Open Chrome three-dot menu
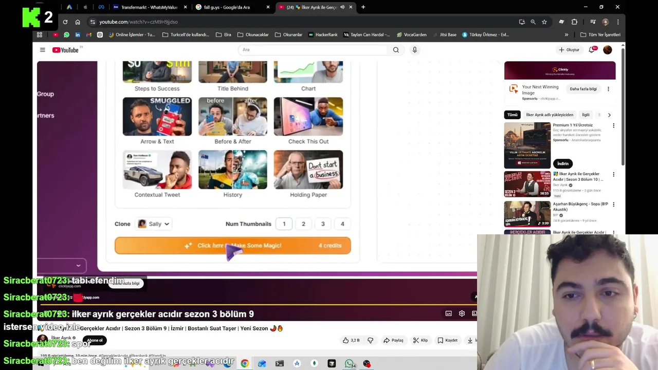The height and width of the screenshot is (370, 658). pos(618,22)
